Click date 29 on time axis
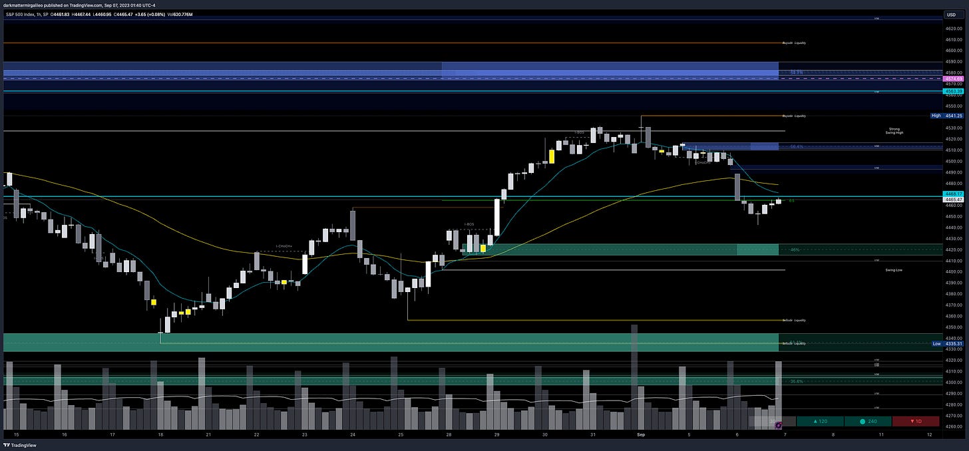 pos(496,434)
